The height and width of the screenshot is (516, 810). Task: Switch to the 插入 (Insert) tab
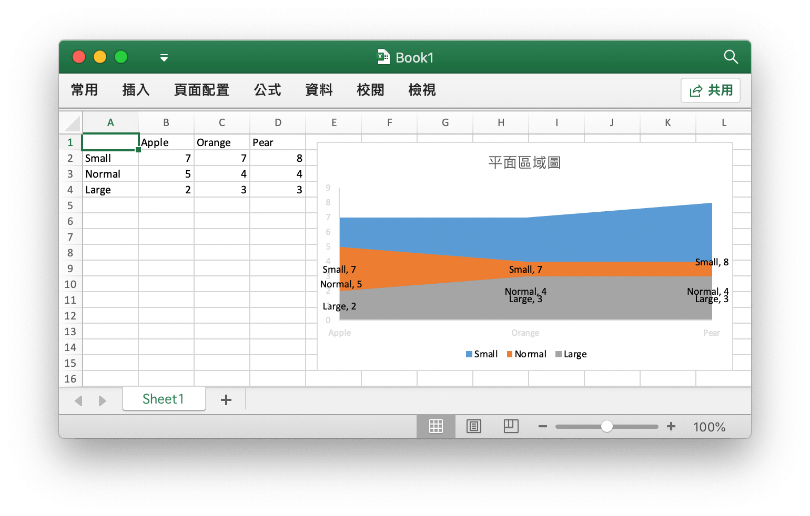point(136,90)
